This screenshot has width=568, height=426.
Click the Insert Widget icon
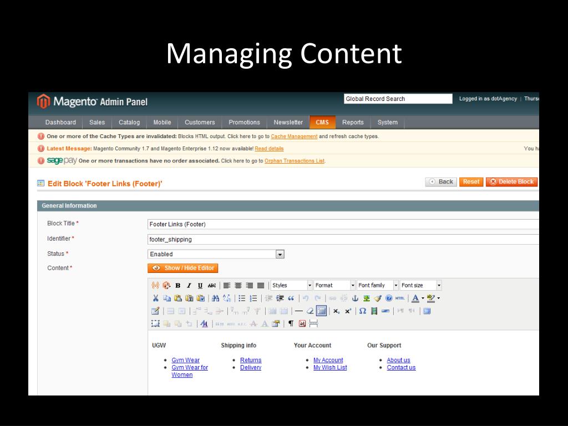(x=166, y=286)
